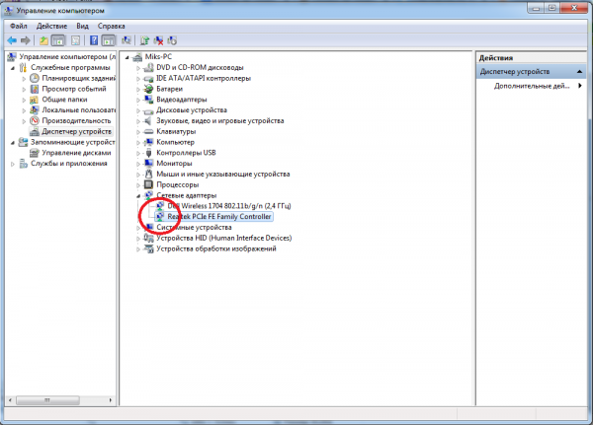Screen dimensions: 593x425
Task: Expand Устройства HID (Human Interface Devices)
Action: (138, 239)
